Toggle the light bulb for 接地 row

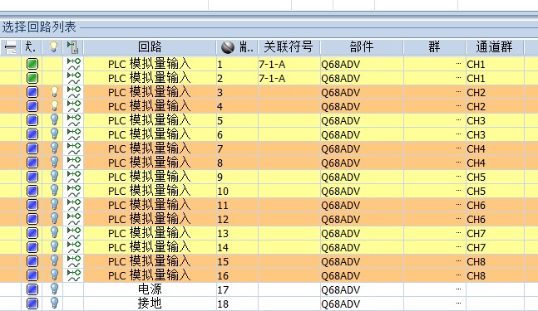(x=54, y=304)
